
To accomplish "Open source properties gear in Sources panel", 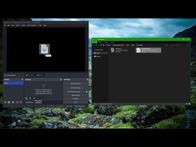I will coord(34,98).
